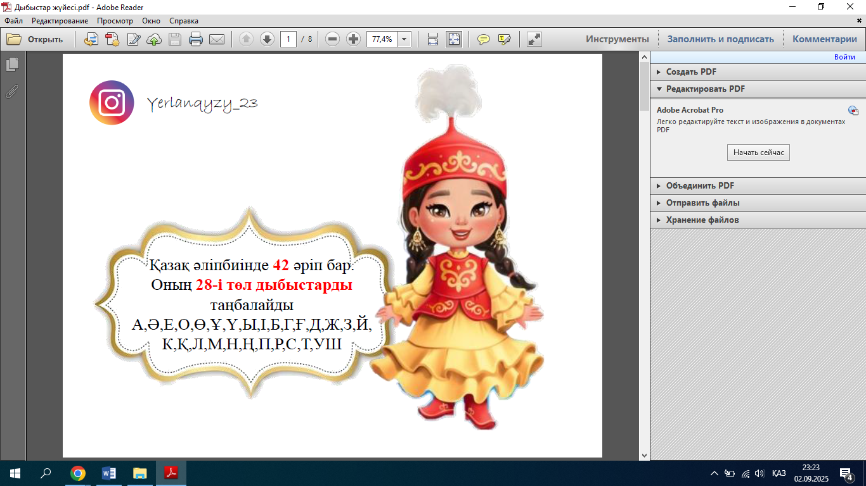Select the highlight text tool
This screenshot has width=866, height=486.
pyautogui.click(x=505, y=39)
